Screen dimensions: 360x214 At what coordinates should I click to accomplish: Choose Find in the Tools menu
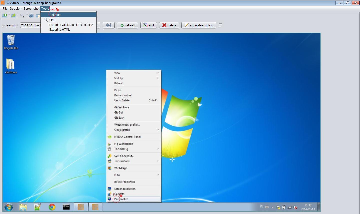click(69, 20)
